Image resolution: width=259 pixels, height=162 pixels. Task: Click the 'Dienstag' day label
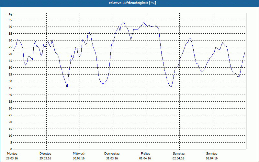pyautogui.click(x=45, y=154)
